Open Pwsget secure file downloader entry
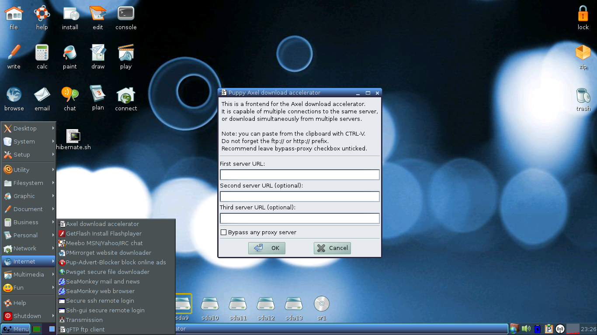The width and height of the screenshot is (597, 335). pyautogui.click(x=116, y=272)
